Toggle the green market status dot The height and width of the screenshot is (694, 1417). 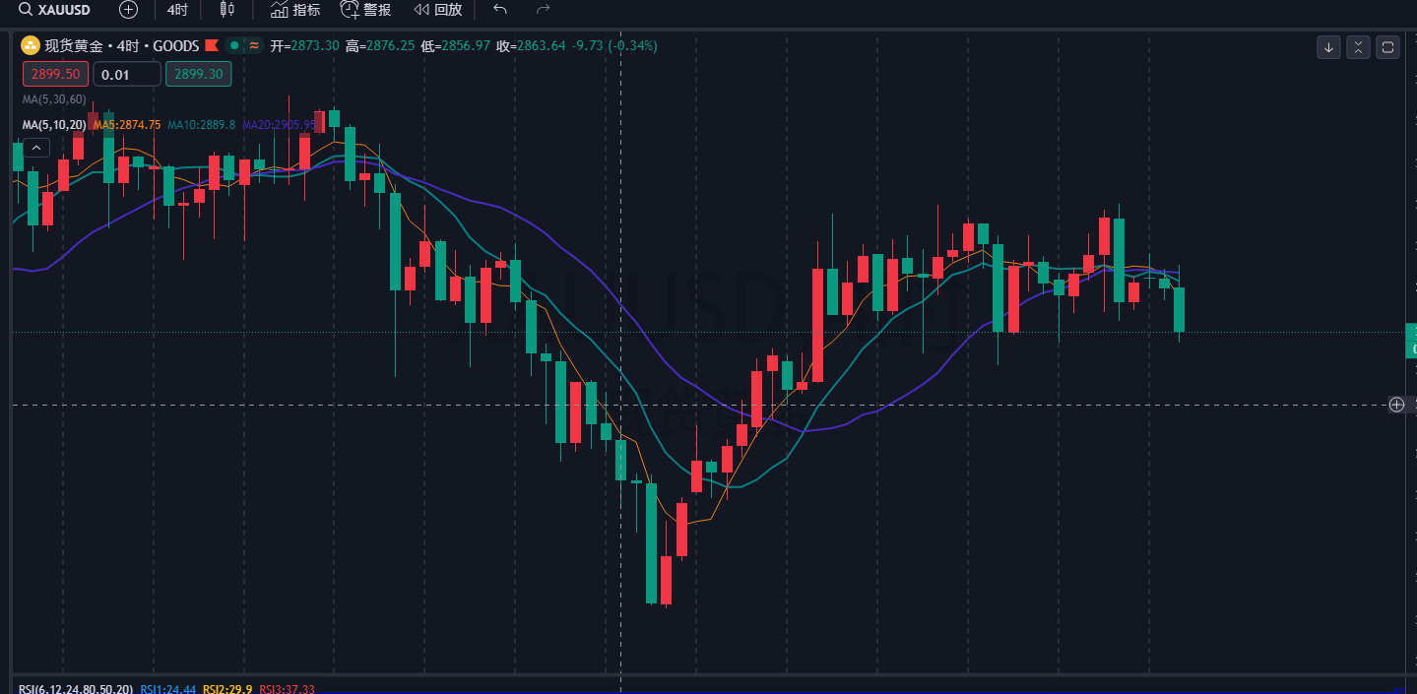pos(233,45)
